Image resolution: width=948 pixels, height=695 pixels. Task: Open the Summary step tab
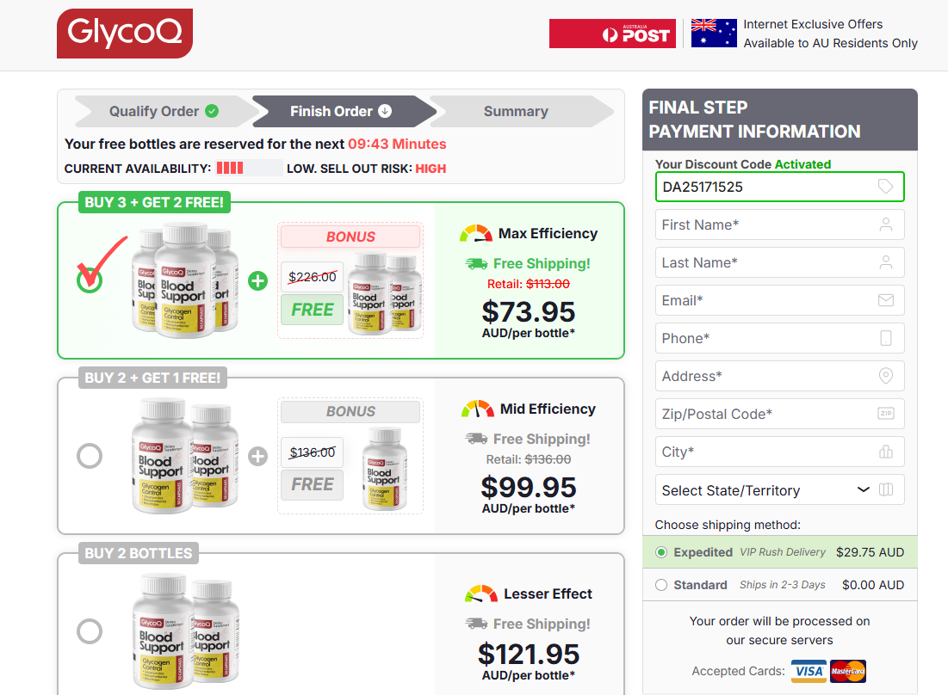[x=516, y=111]
